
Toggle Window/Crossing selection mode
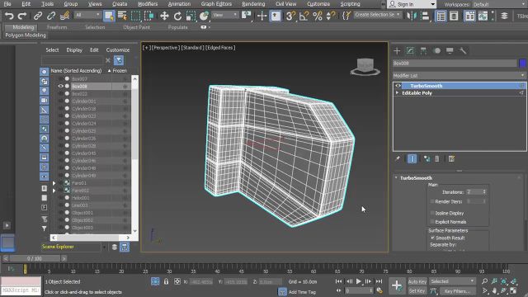[x=148, y=16]
